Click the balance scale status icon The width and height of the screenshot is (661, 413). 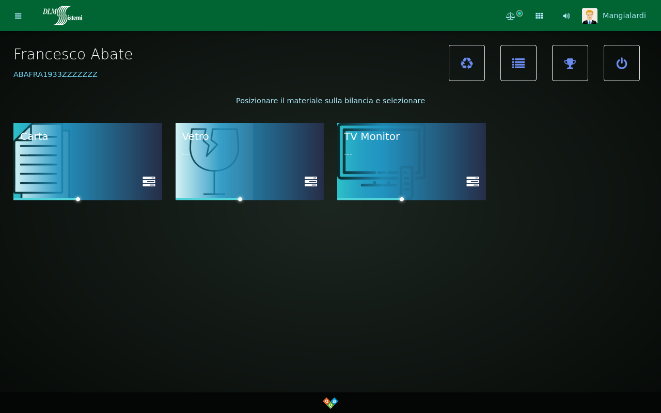click(511, 16)
